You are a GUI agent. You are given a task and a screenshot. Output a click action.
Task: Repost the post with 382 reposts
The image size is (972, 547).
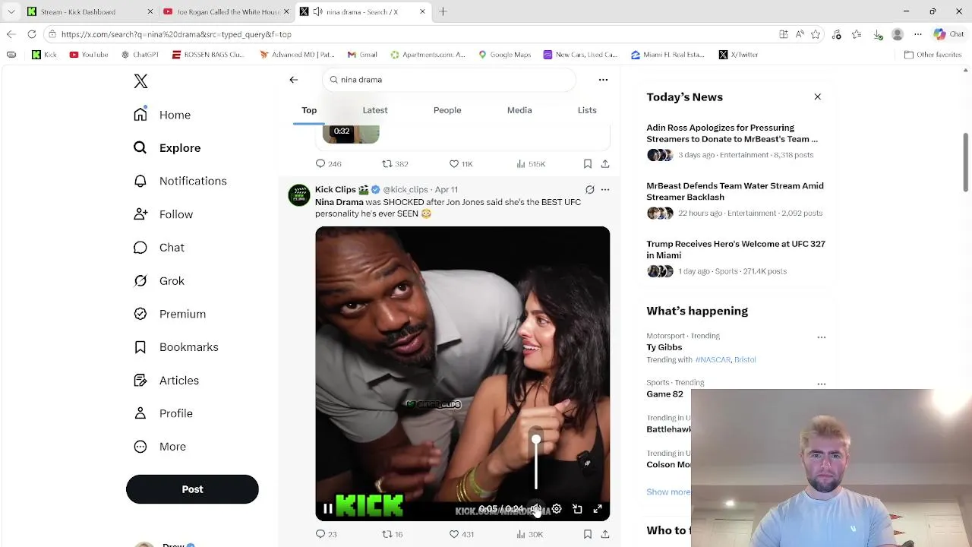(x=395, y=164)
